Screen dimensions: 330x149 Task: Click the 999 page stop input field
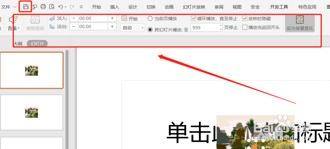tap(205, 28)
